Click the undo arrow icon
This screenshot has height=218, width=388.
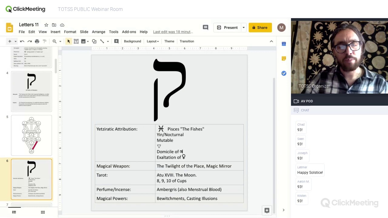point(22,41)
